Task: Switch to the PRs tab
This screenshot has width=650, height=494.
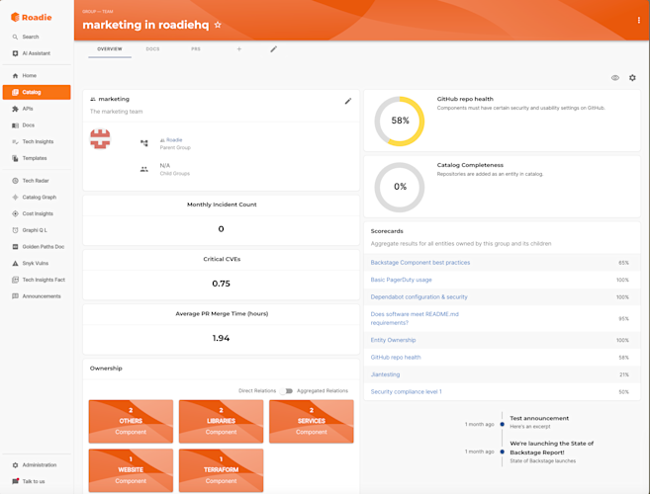Action: coord(196,49)
